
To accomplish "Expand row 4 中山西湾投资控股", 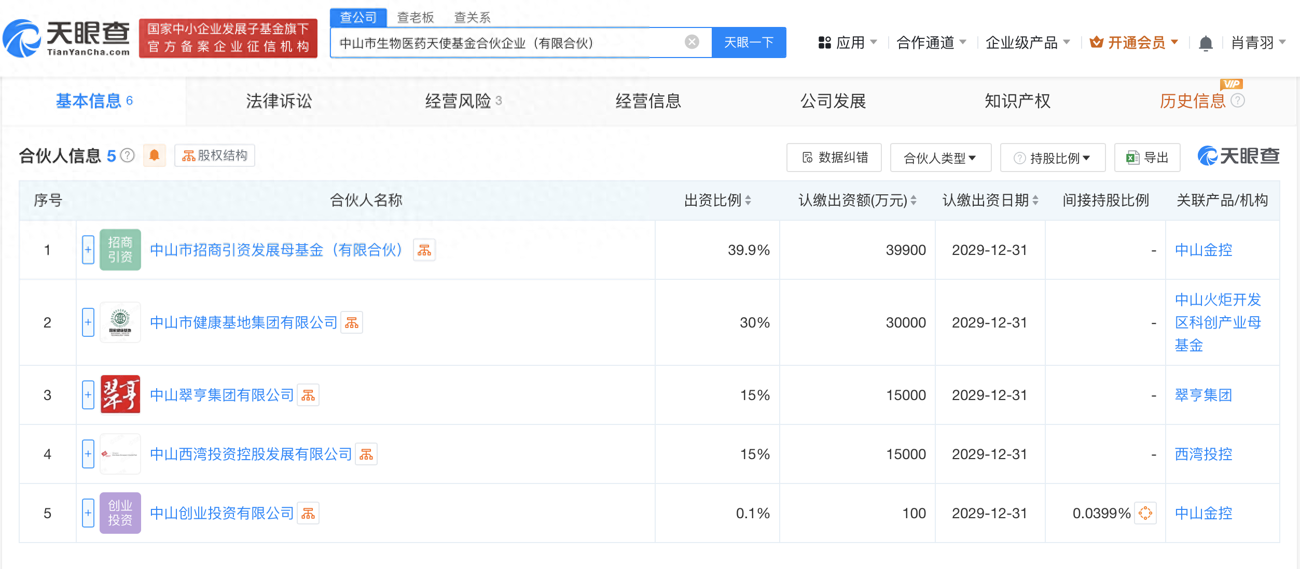I will tap(88, 454).
